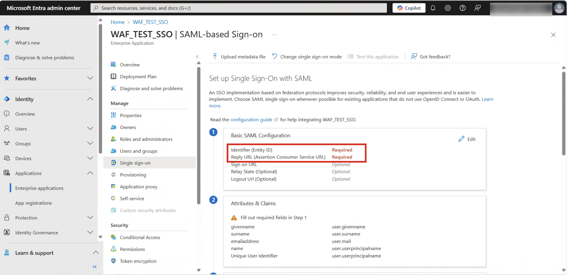
Task: Expand the Groups chevron
Action: click(90, 144)
